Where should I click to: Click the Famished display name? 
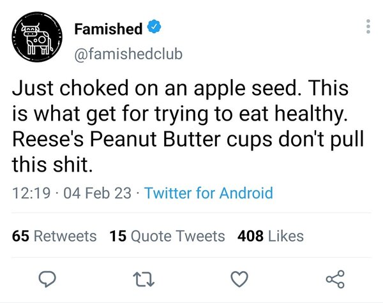pos(109,29)
